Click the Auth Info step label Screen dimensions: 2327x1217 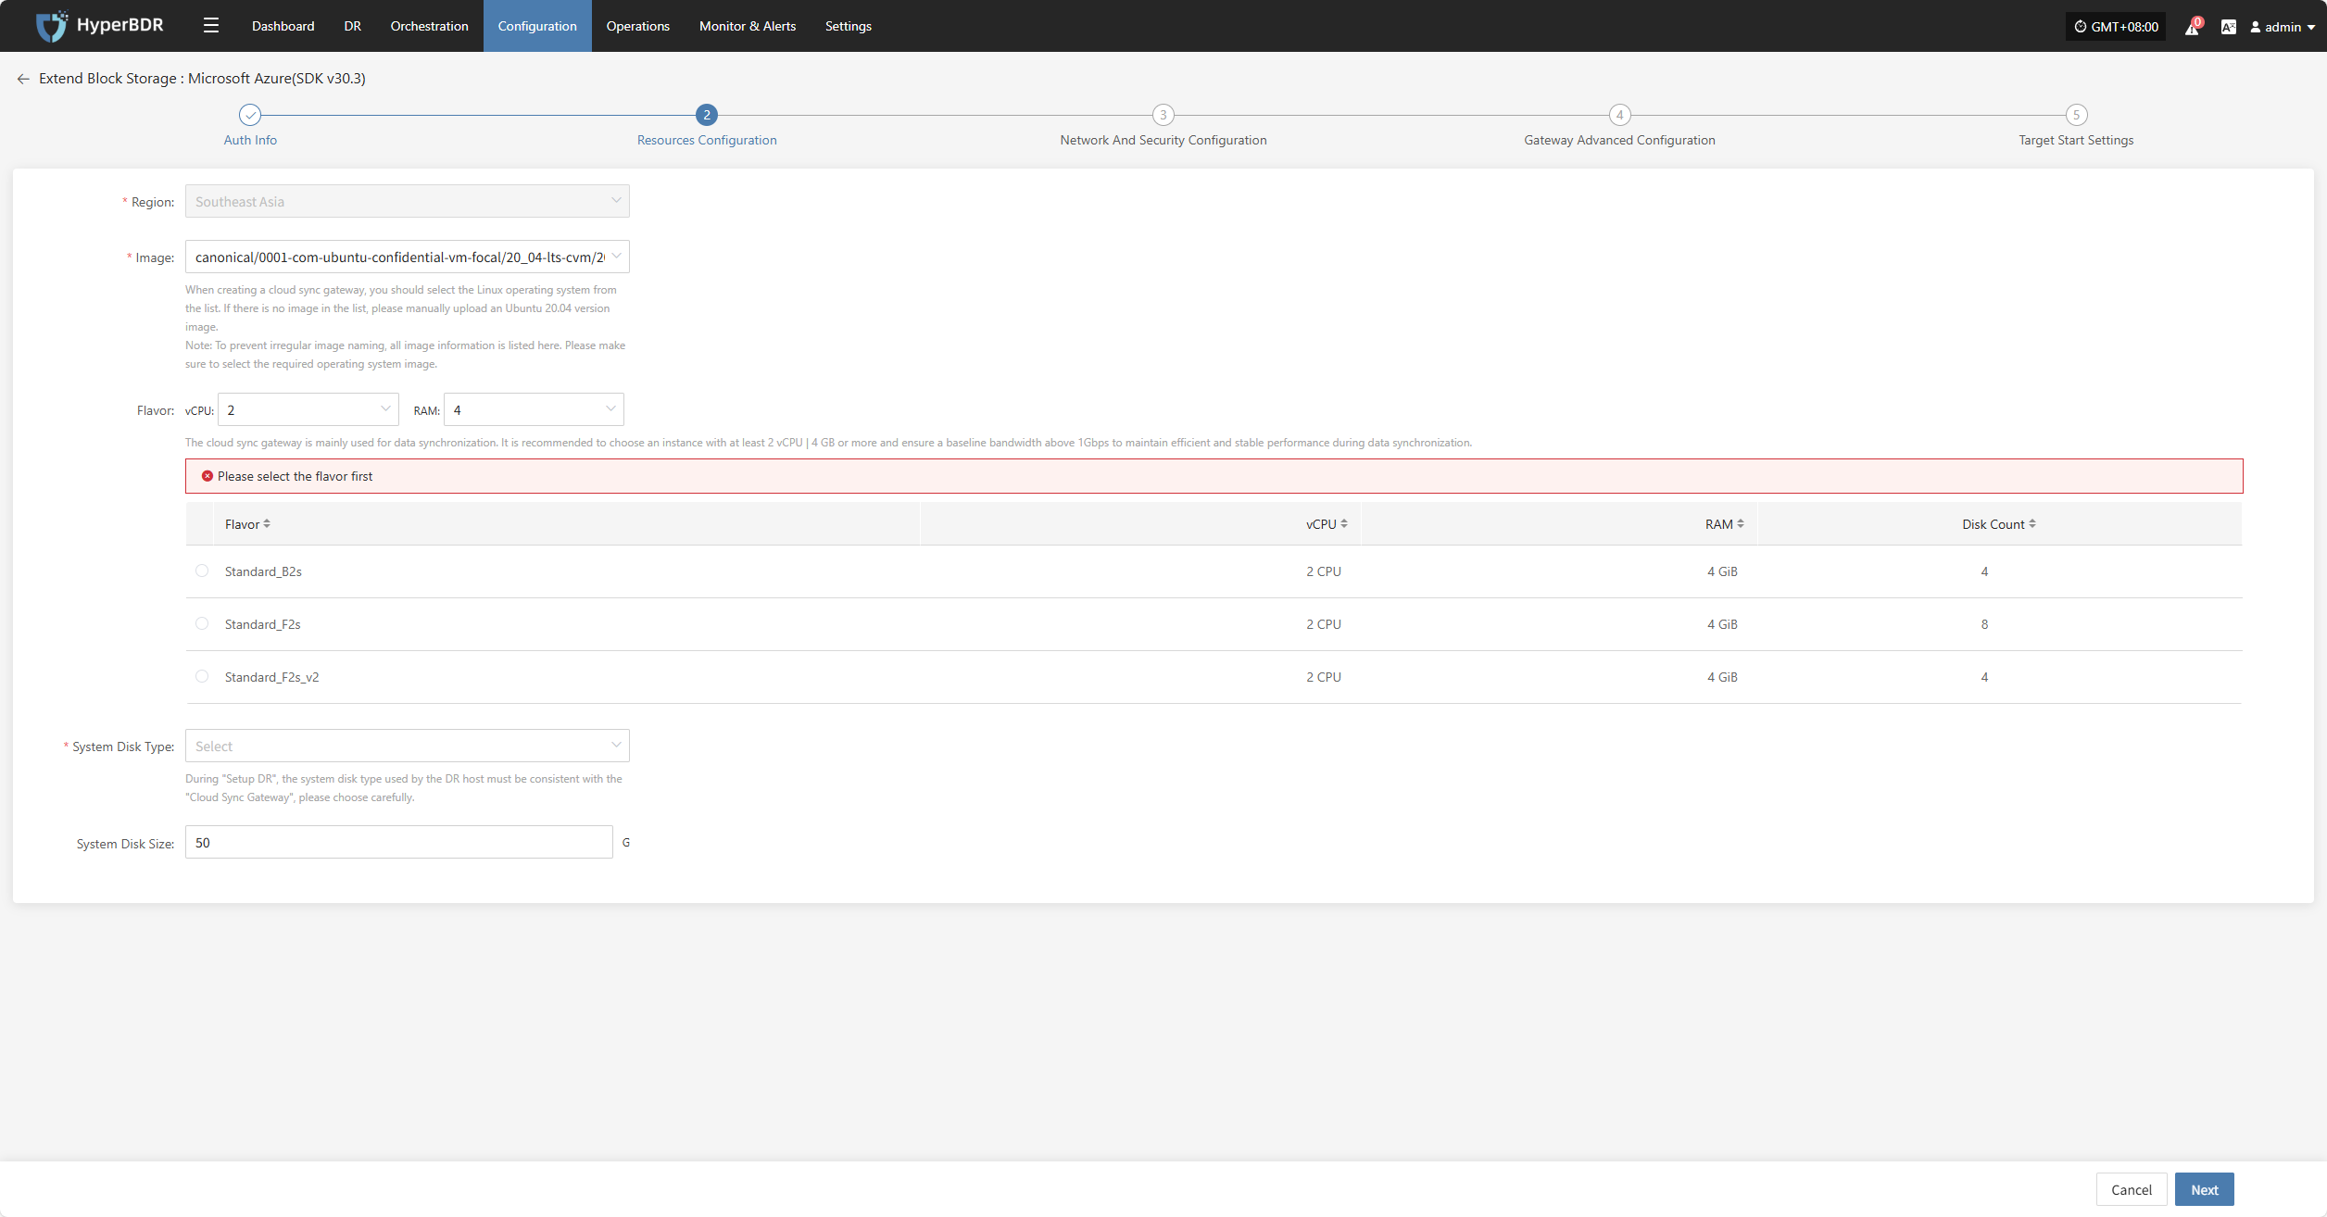(x=250, y=140)
